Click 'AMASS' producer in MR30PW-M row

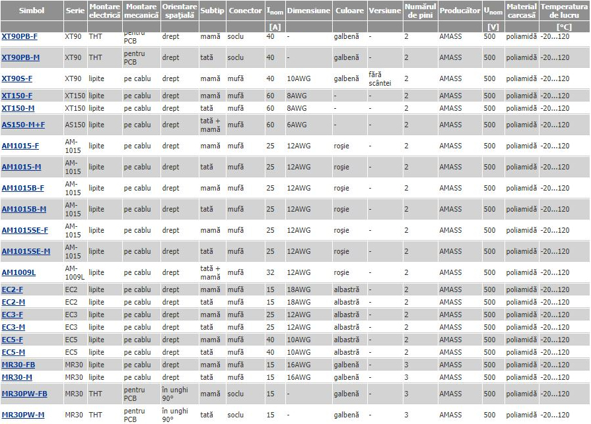(450, 415)
